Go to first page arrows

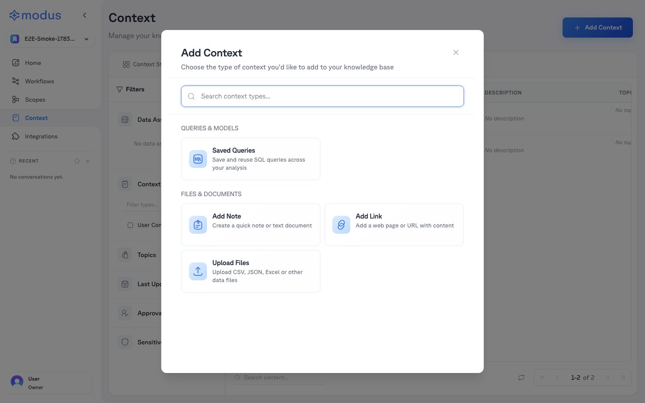click(x=542, y=377)
